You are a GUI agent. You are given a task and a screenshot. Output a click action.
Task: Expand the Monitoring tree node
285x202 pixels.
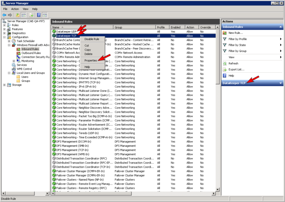coord(14,61)
